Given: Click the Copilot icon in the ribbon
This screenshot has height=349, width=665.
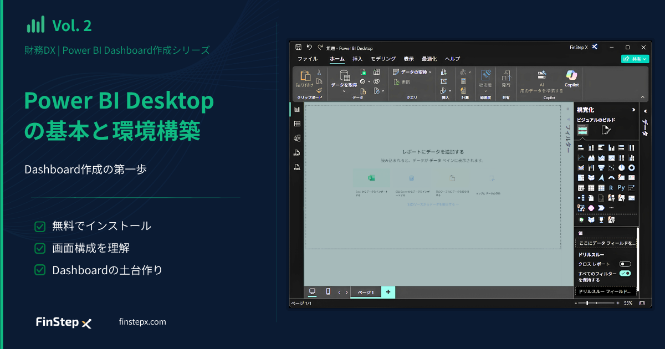Looking at the screenshot, I should (x=571, y=75).
